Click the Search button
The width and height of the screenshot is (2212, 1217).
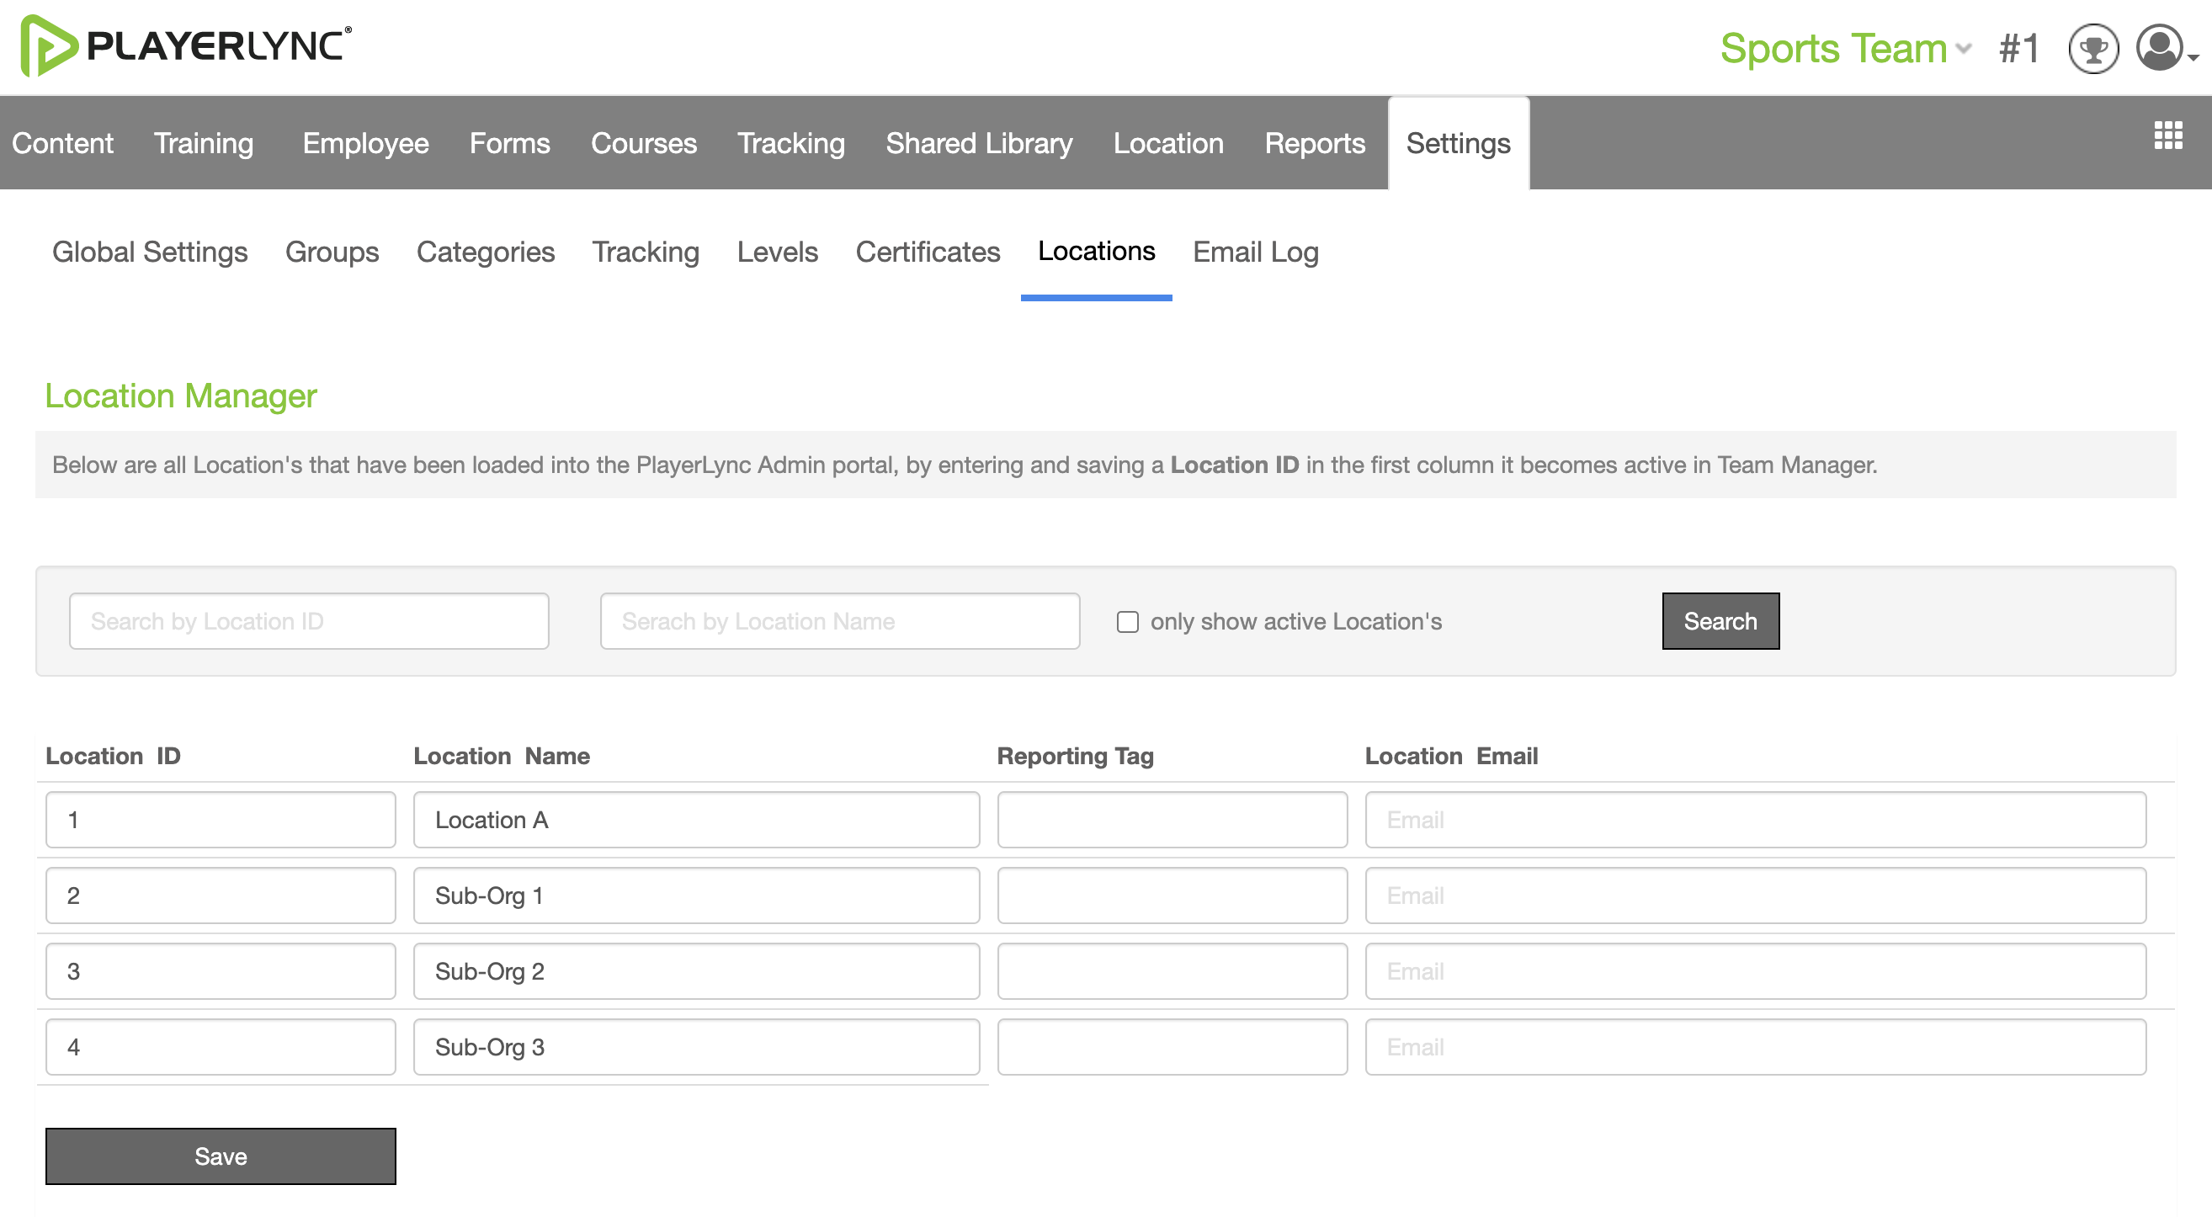(1720, 621)
